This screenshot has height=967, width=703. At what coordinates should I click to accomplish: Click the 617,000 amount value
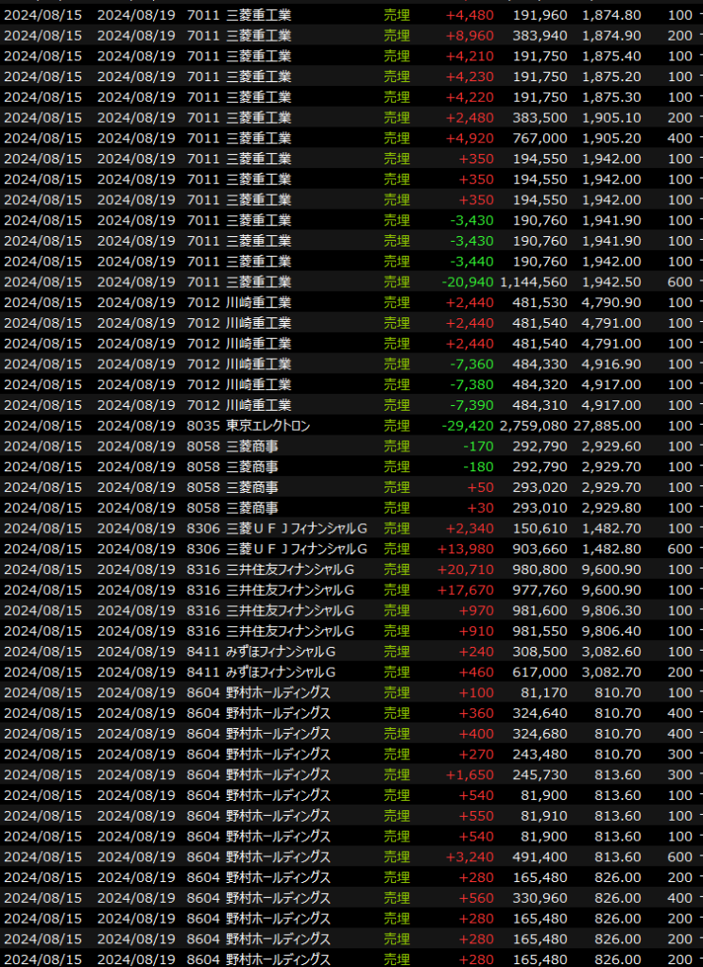point(541,671)
